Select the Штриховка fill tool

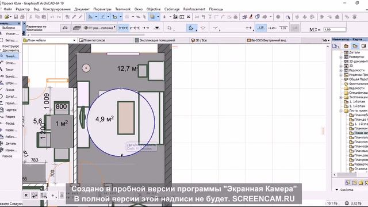coord(10,83)
